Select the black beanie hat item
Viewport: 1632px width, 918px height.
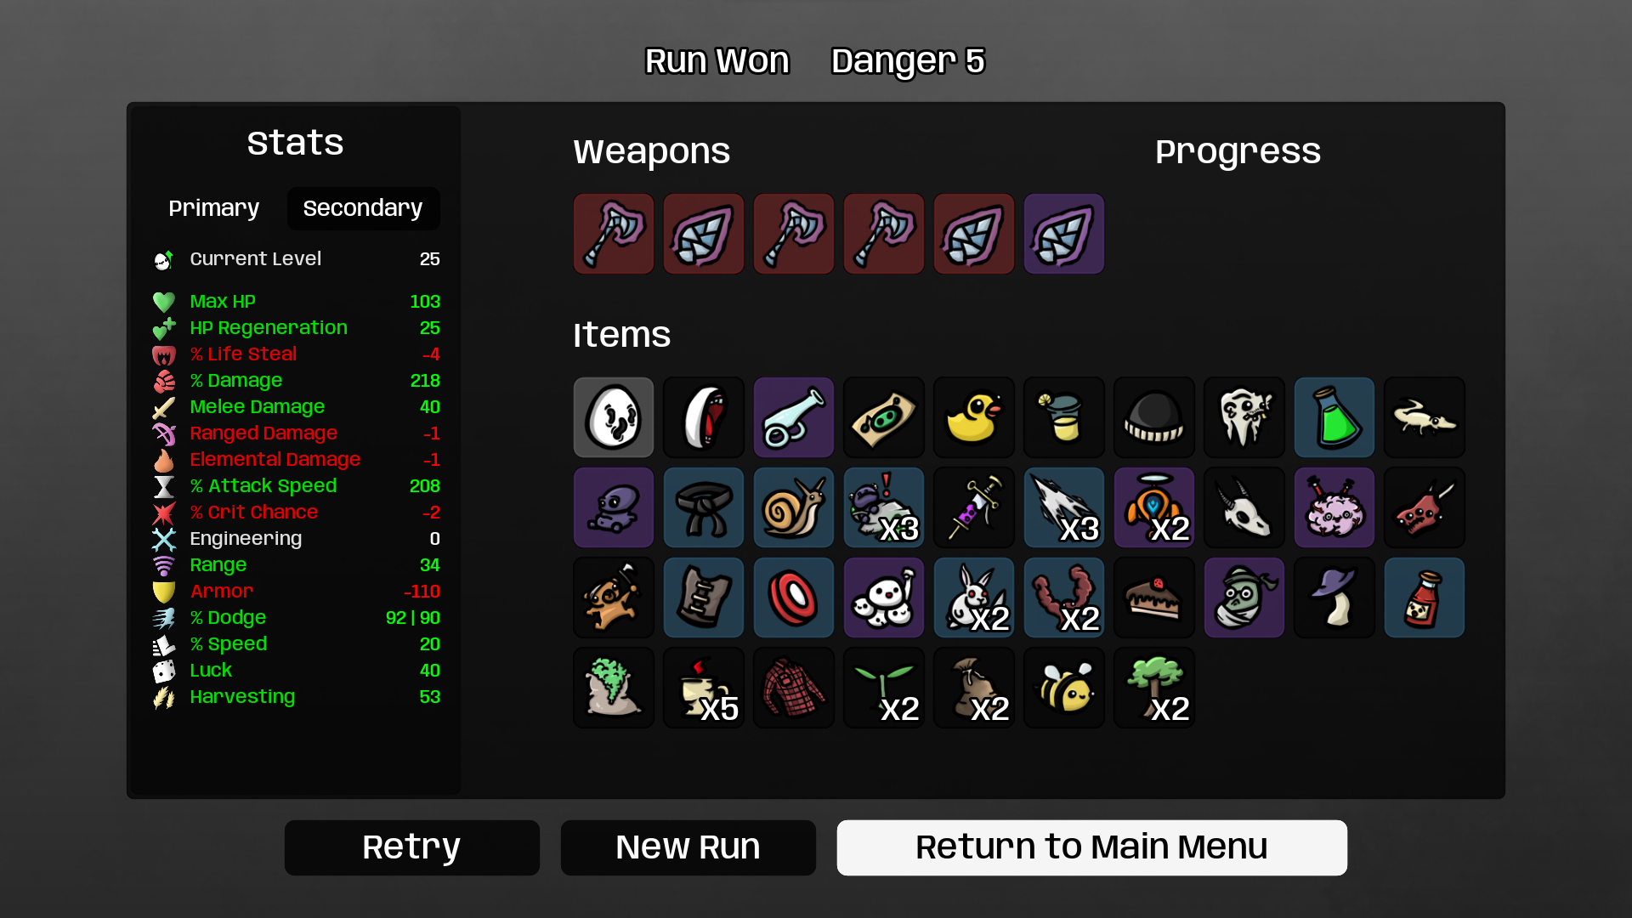pos(1153,417)
